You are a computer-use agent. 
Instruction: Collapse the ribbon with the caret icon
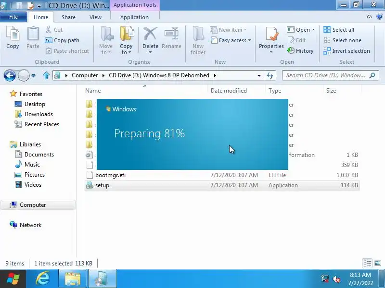tap(369, 17)
